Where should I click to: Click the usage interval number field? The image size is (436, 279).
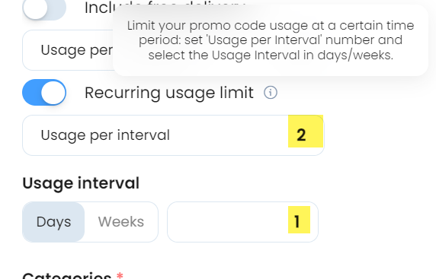click(x=242, y=222)
